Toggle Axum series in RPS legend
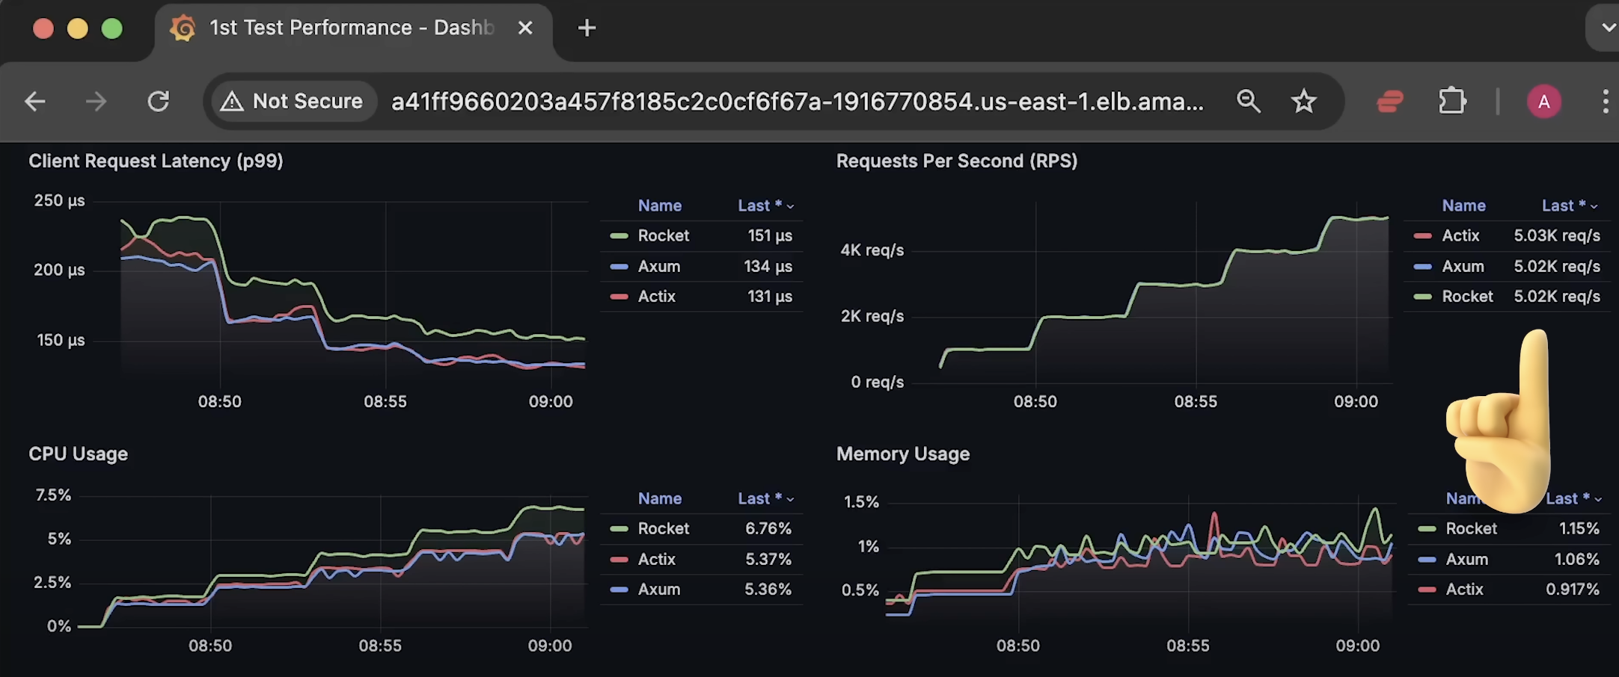 [x=1463, y=267]
